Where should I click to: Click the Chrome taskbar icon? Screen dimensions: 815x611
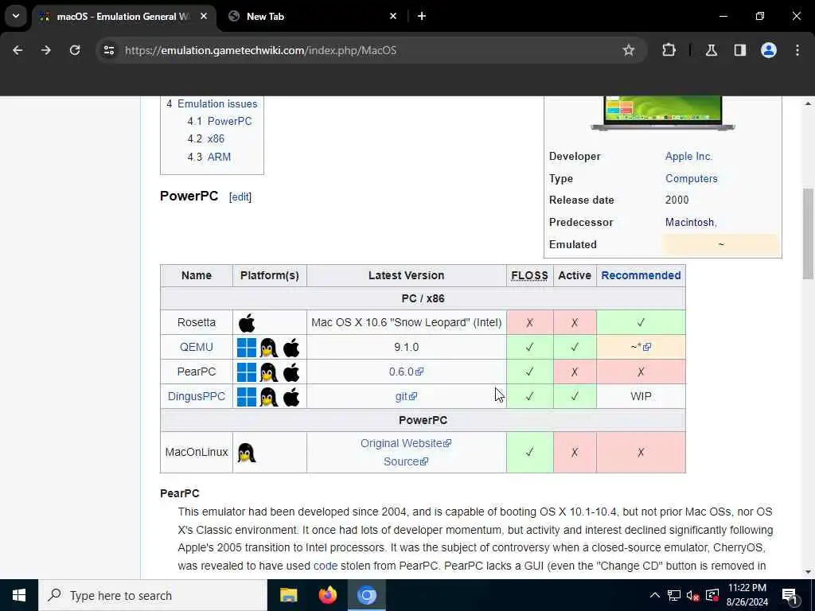click(x=366, y=595)
